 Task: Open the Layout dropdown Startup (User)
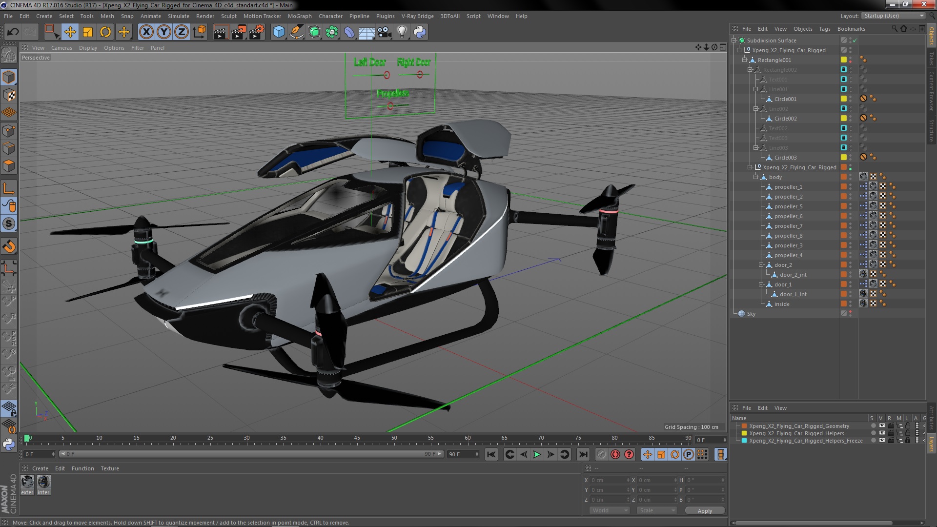(x=894, y=16)
